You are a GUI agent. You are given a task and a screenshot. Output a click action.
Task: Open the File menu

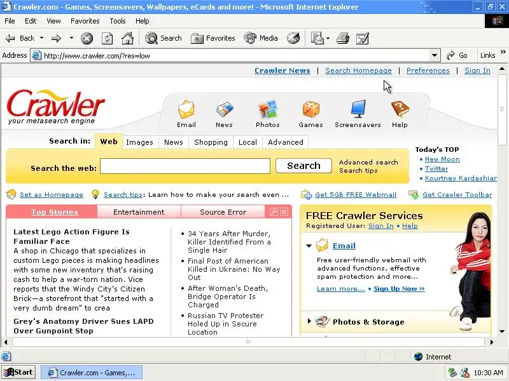(10, 21)
